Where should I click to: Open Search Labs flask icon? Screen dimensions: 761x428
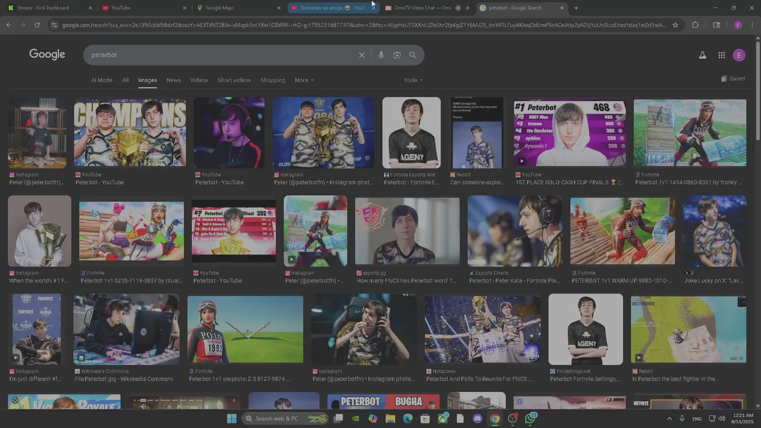(x=702, y=55)
